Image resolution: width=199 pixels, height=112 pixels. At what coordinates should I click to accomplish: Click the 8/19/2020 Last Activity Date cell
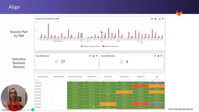coord(38,89)
